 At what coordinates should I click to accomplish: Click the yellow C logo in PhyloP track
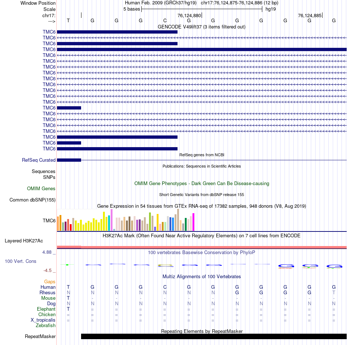coord(165,265)
